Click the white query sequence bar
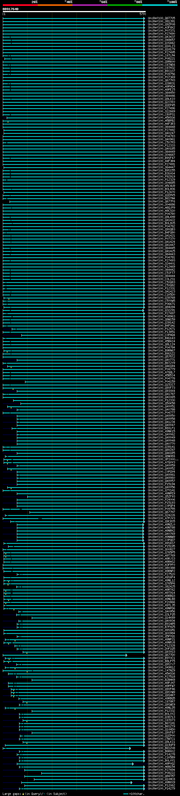 tap(74, 11)
